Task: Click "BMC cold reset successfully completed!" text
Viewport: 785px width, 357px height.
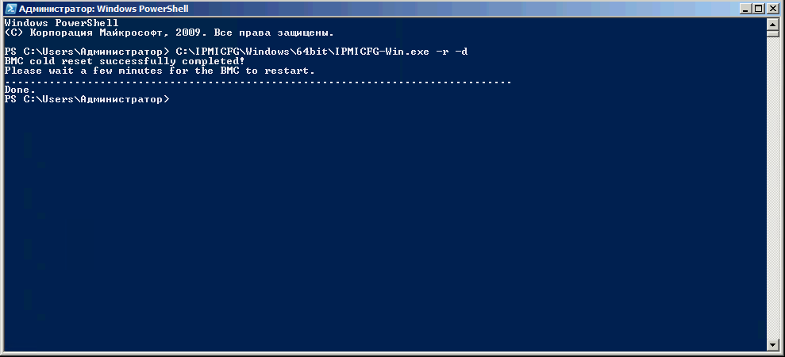Action: click(124, 61)
